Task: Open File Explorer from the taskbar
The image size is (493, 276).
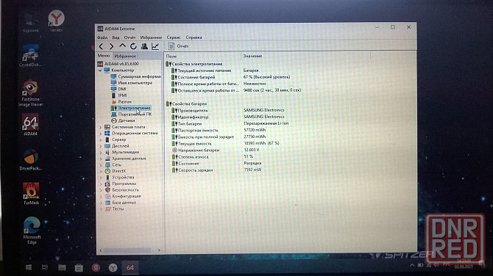Action: [x=62, y=267]
